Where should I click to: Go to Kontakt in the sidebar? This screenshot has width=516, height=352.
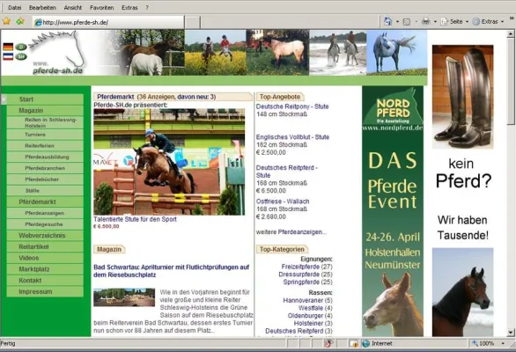45,281
